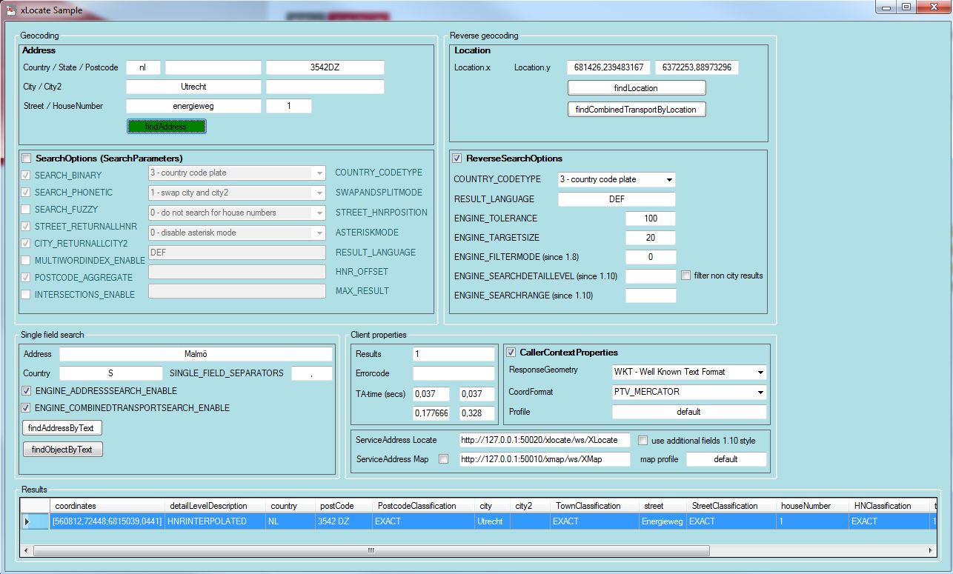Click findCombinedTransportByLocation button
This screenshot has width=953, height=574.
click(x=636, y=110)
